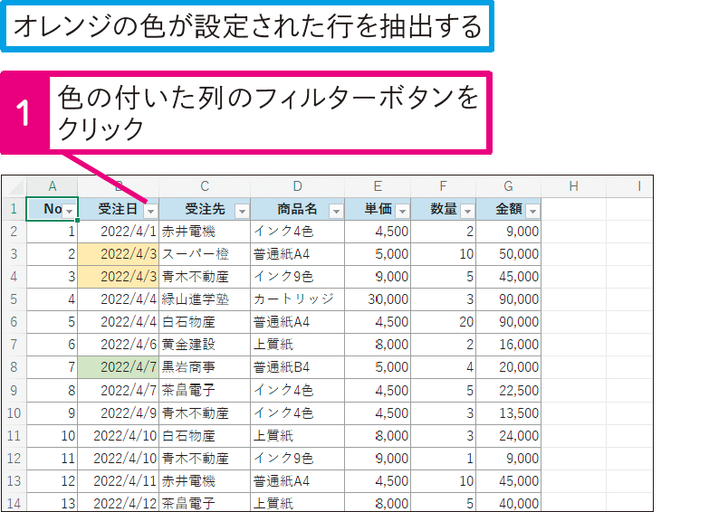Click the 金額 cell 16,000
The width and height of the screenshot is (709, 512).
pyautogui.click(x=509, y=345)
